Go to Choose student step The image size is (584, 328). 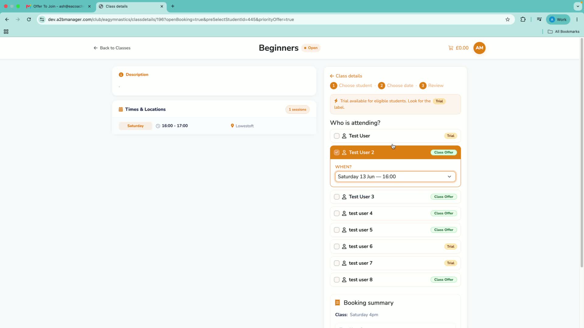point(351,86)
